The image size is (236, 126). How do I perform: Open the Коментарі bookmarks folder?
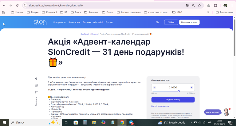49,12
